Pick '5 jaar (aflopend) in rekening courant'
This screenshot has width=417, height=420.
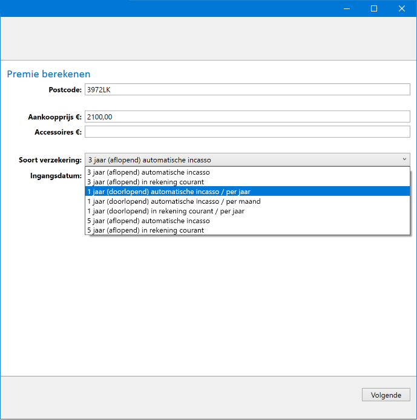click(x=248, y=230)
